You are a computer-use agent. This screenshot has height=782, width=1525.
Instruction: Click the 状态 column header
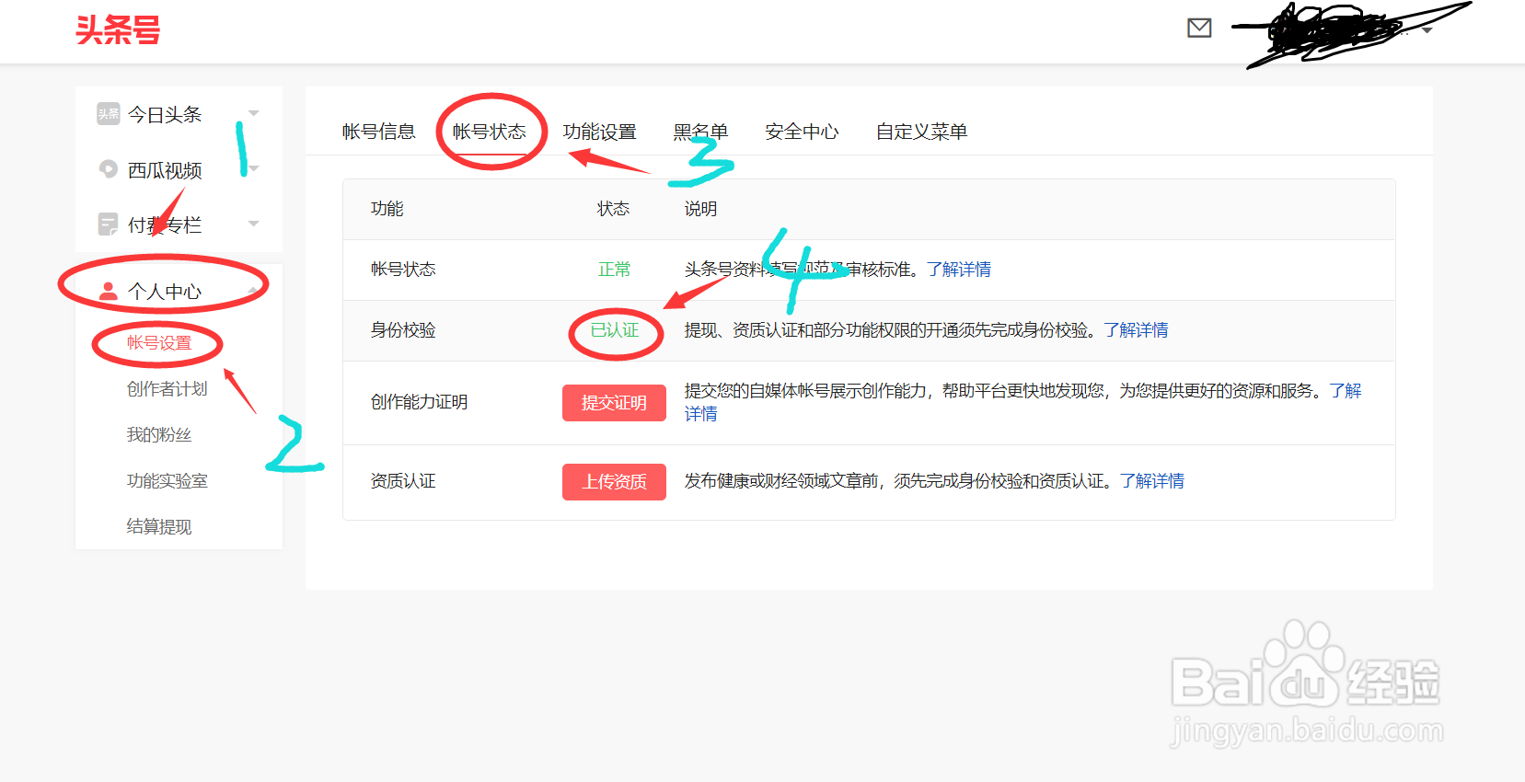(x=613, y=209)
